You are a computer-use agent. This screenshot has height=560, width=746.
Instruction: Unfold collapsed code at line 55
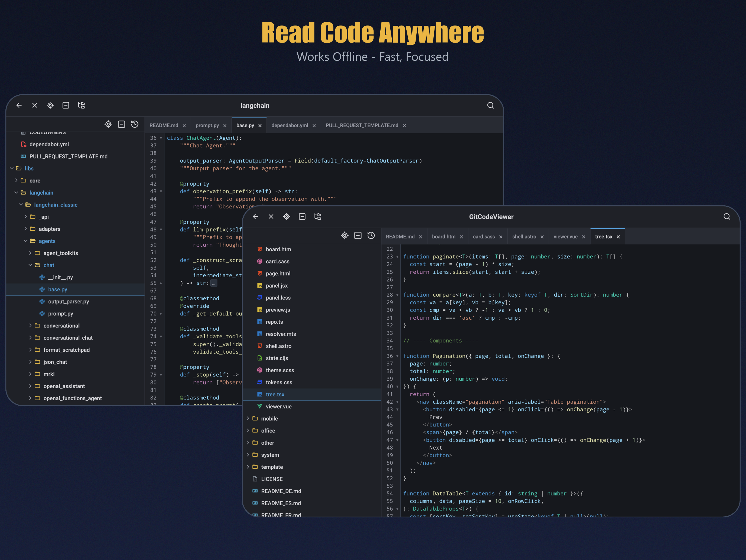pyautogui.click(x=161, y=283)
